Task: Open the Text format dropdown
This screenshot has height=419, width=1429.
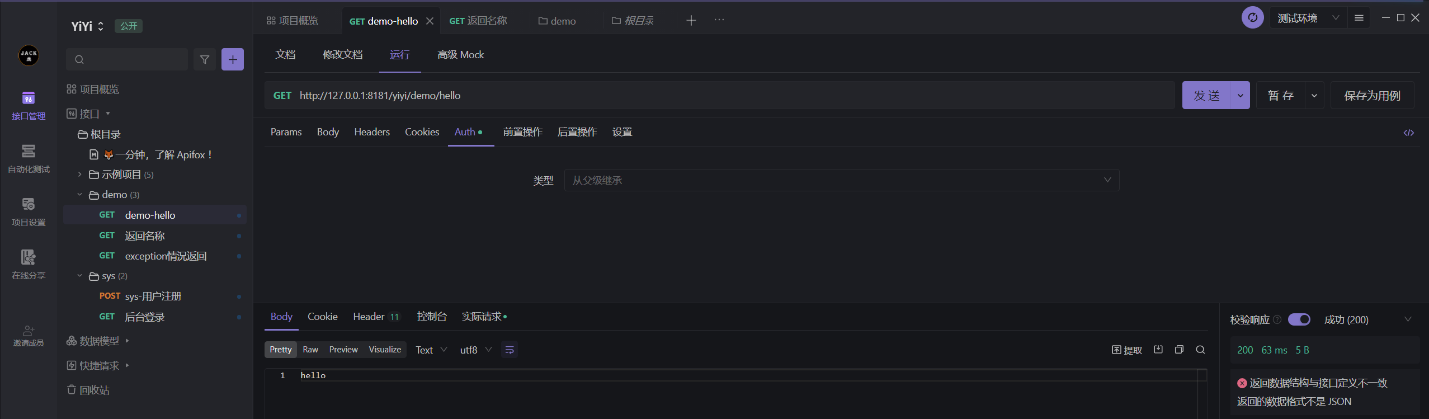Action: pyautogui.click(x=431, y=350)
